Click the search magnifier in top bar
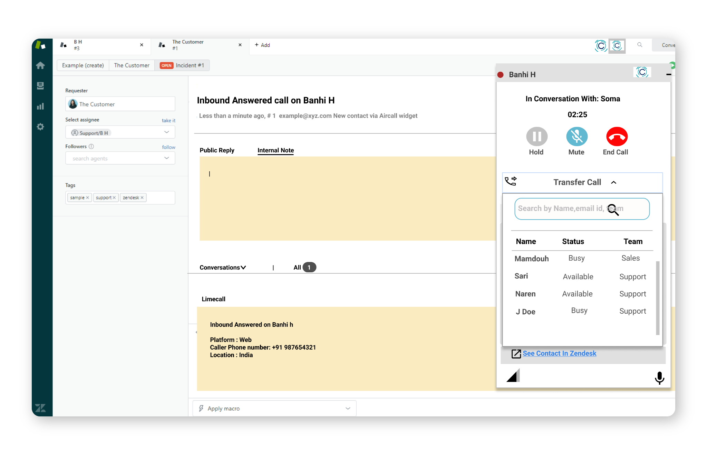This screenshot has height=455, width=707. [x=640, y=45]
